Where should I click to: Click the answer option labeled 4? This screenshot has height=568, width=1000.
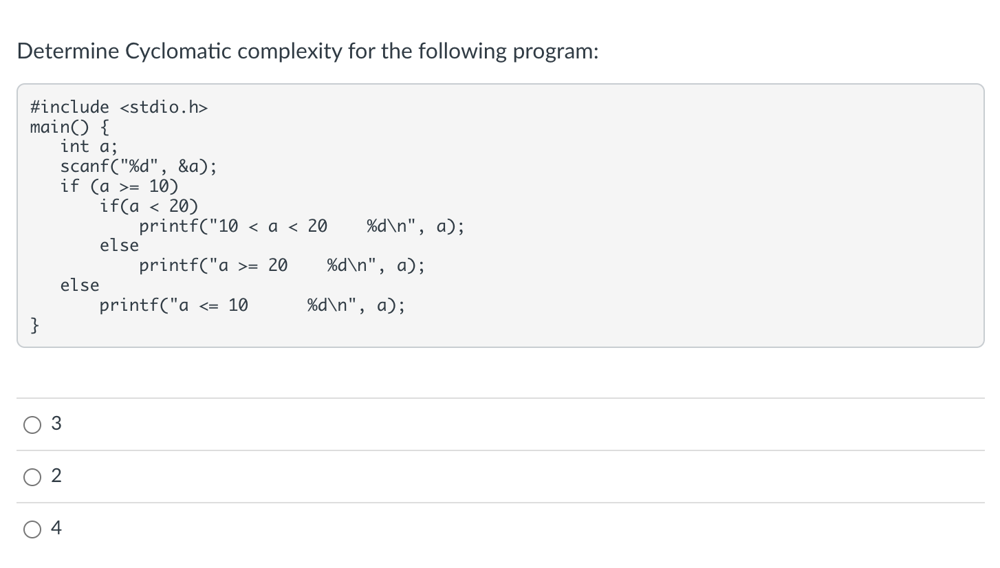point(56,528)
